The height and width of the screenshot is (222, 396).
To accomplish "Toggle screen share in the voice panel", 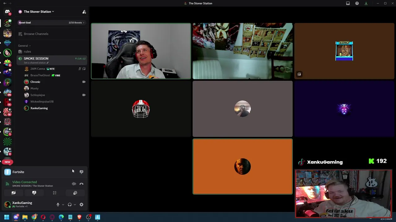I will click(x=34, y=193).
